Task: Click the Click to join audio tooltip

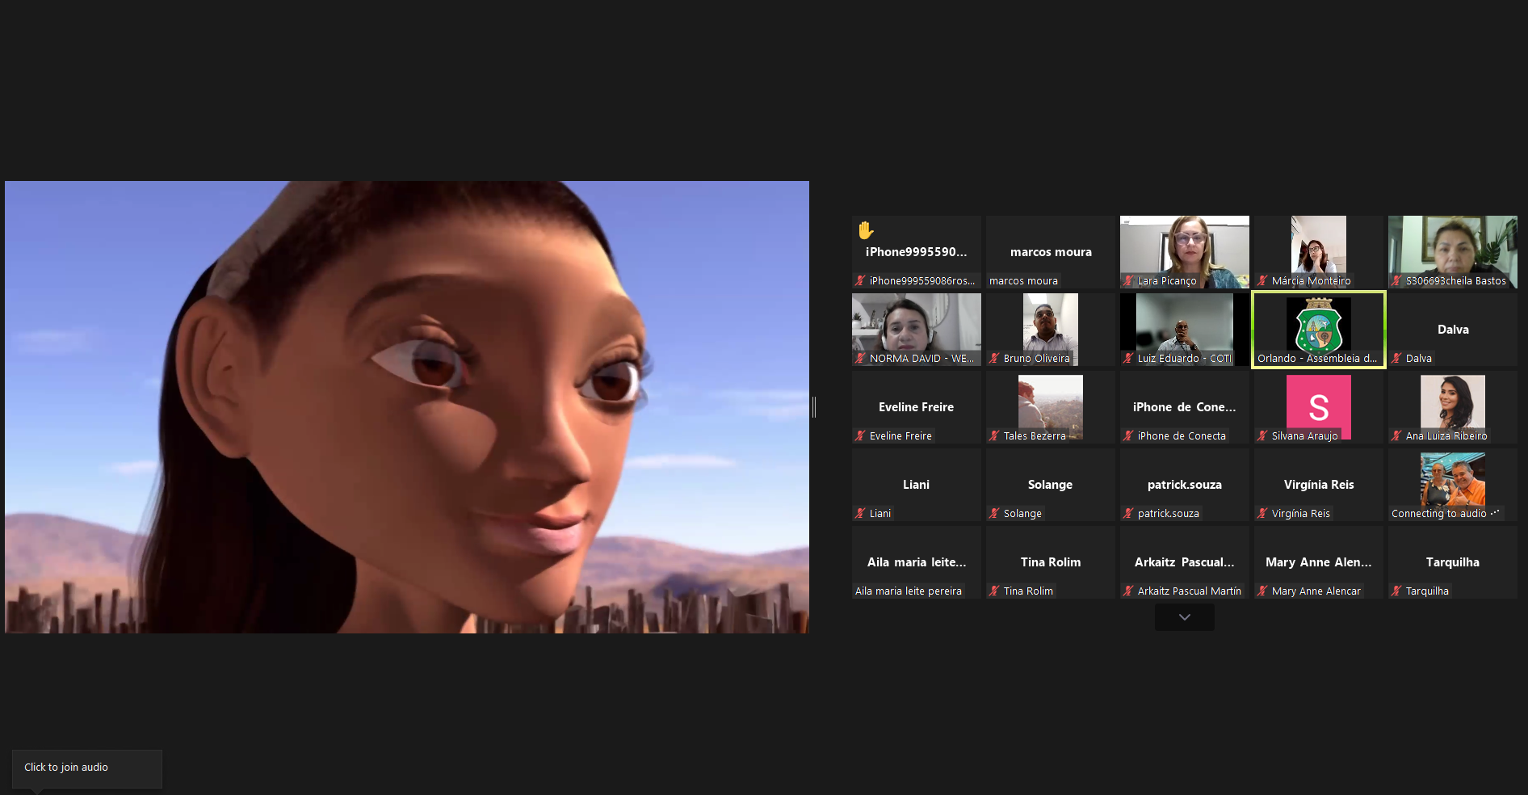Action: 86,768
